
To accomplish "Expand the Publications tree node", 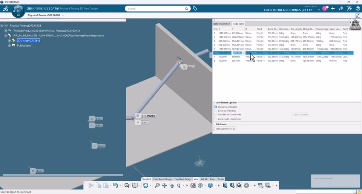I will [x=9, y=45].
